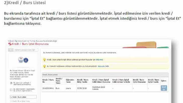Open the "tıklayınız" link in first notice
The width and height of the screenshot is (183, 103).
pyautogui.click(x=100, y=60)
